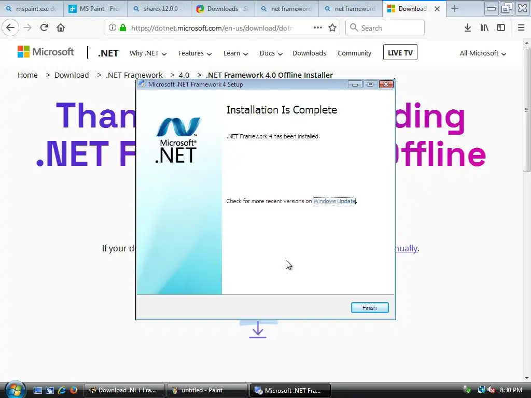Click the muted volume tray icon
The width and height of the screenshot is (531, 398).
[x=491, y=390]
